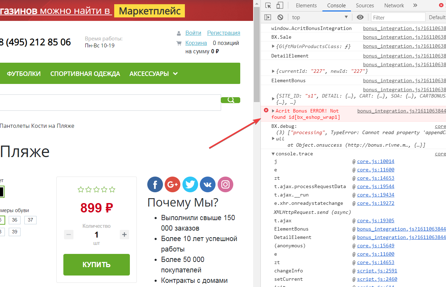The width and height of the screenshot is (446, 287).
Task: Expand the GiftMainProductsClass object
Action: point(273,46)
